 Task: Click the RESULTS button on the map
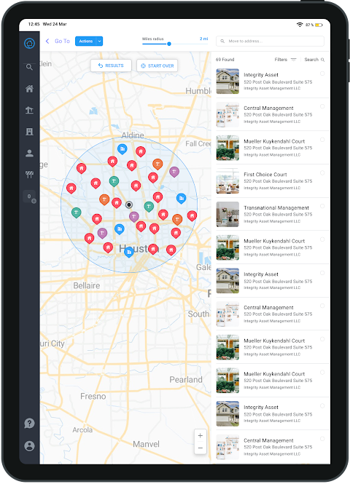[x=111, y=66]
